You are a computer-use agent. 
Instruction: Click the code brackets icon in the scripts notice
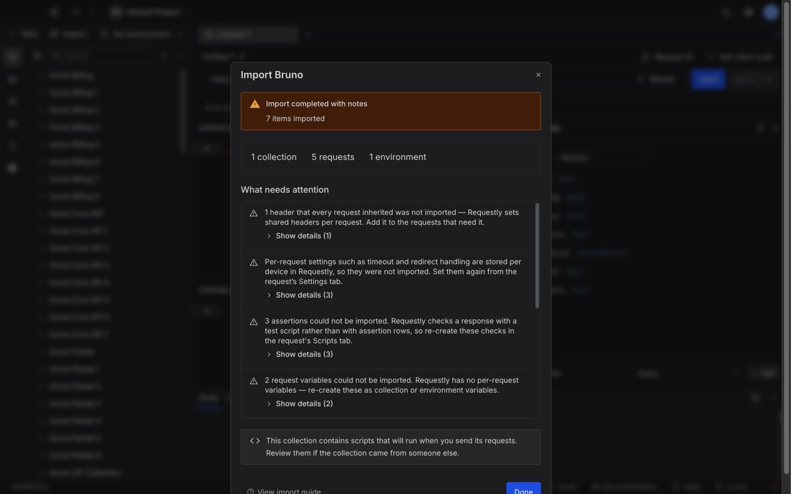[x=255, y=441]
